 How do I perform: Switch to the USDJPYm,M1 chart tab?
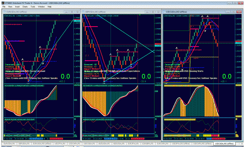tap(60, 143)
